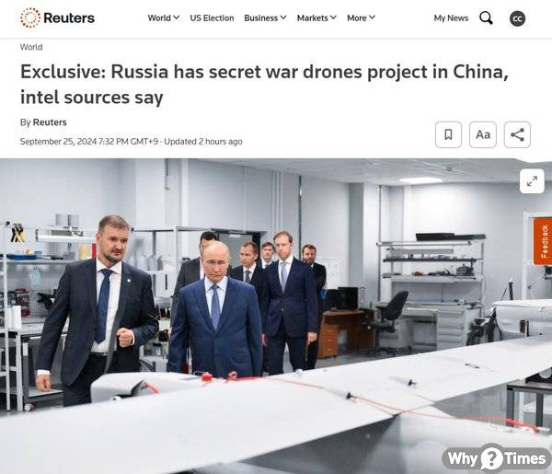Open the orange Feedback tab
Image resolution: width=552 pixels, height=474 pixels.
543,241
